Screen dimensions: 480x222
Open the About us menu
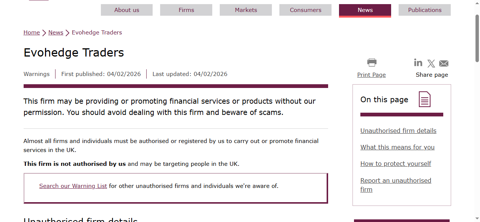pos(127,10)
